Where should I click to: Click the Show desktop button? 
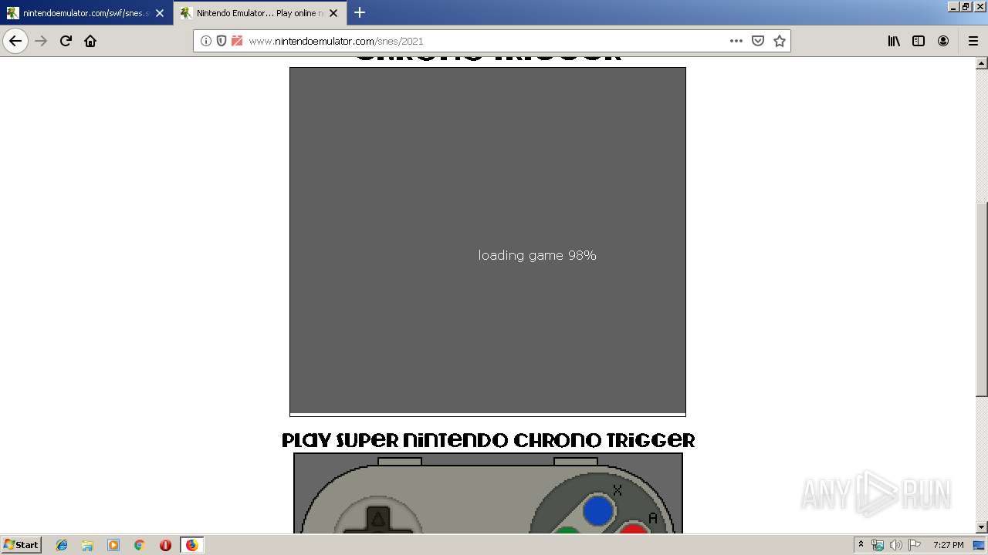980,545
